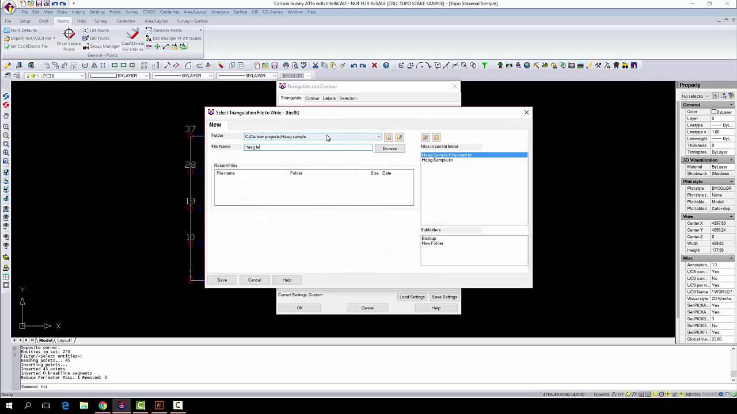Click the File Name input field
Image resolution: width=737 pixels, height=414 pixels.
click(x=308, y=147)
